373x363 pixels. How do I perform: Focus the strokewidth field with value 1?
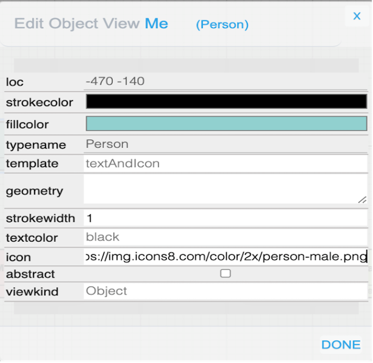pos(226,218)
